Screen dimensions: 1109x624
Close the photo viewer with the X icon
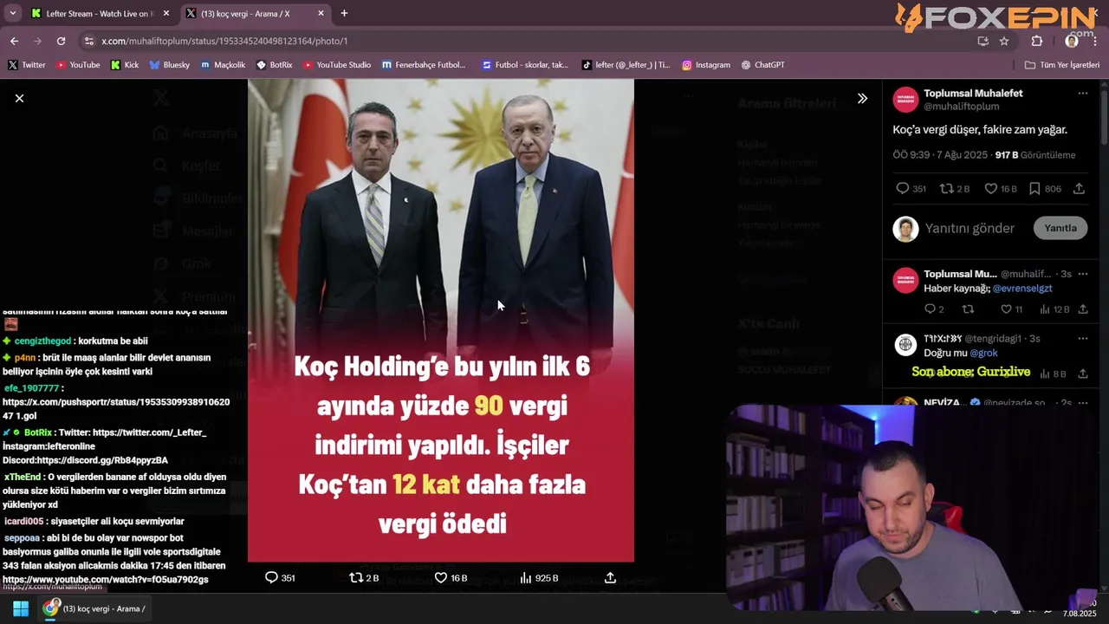[x=19, y=98]
